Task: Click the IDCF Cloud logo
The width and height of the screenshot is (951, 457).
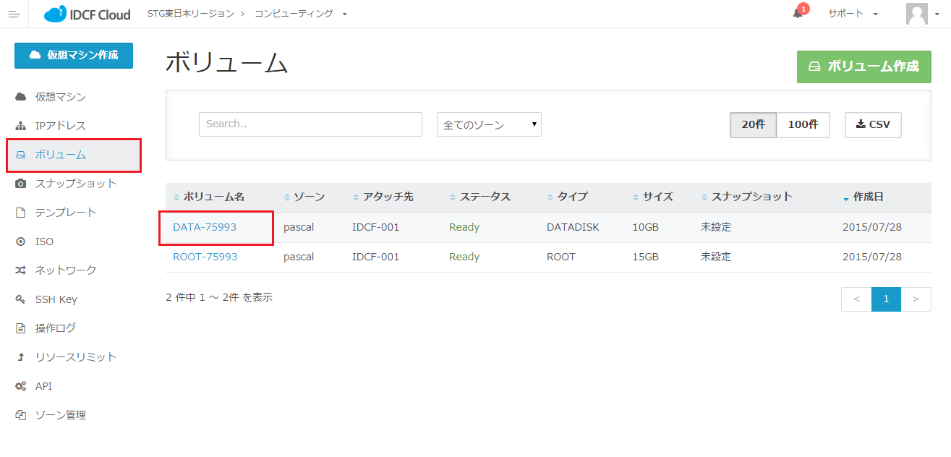Action: [x=88, y=14]
